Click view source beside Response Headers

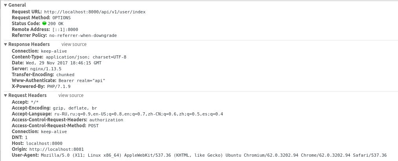74,44
